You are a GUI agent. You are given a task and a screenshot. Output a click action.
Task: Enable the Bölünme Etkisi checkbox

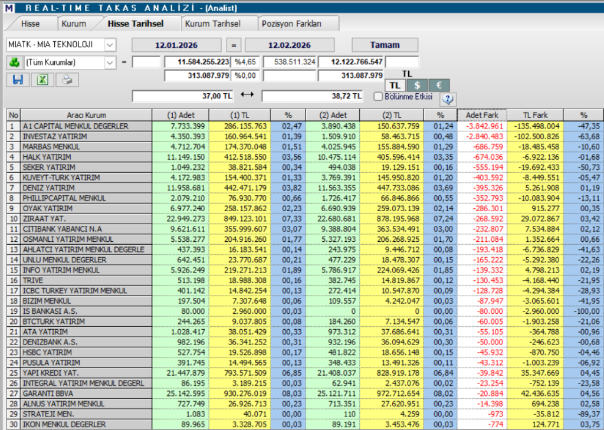(378, 96)
